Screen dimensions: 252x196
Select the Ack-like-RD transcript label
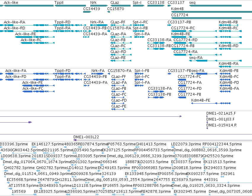15,28
